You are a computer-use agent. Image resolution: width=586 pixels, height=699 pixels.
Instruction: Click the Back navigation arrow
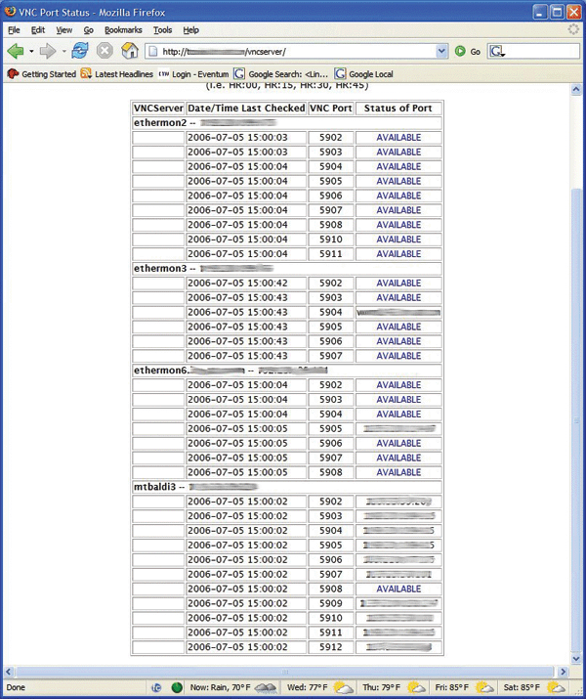(x=15, y=51)
